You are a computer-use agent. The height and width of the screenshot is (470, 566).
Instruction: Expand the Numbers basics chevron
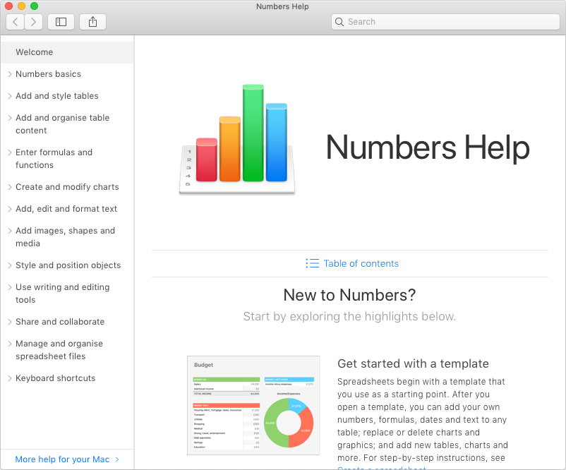(10, 74)
